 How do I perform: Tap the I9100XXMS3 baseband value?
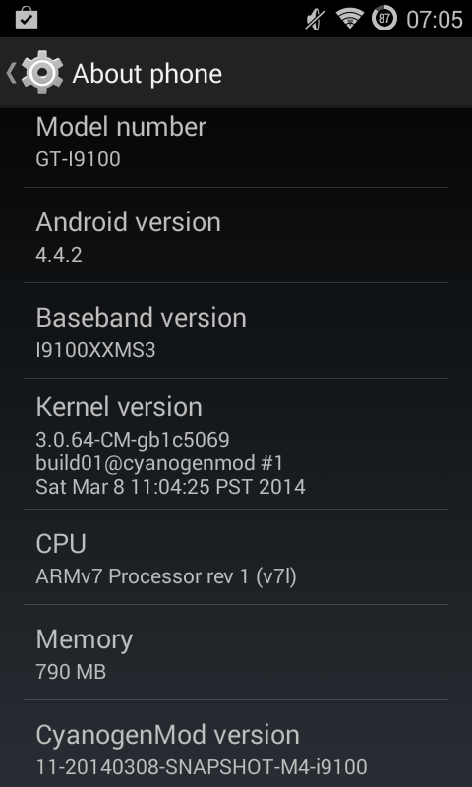coord(95,350)
